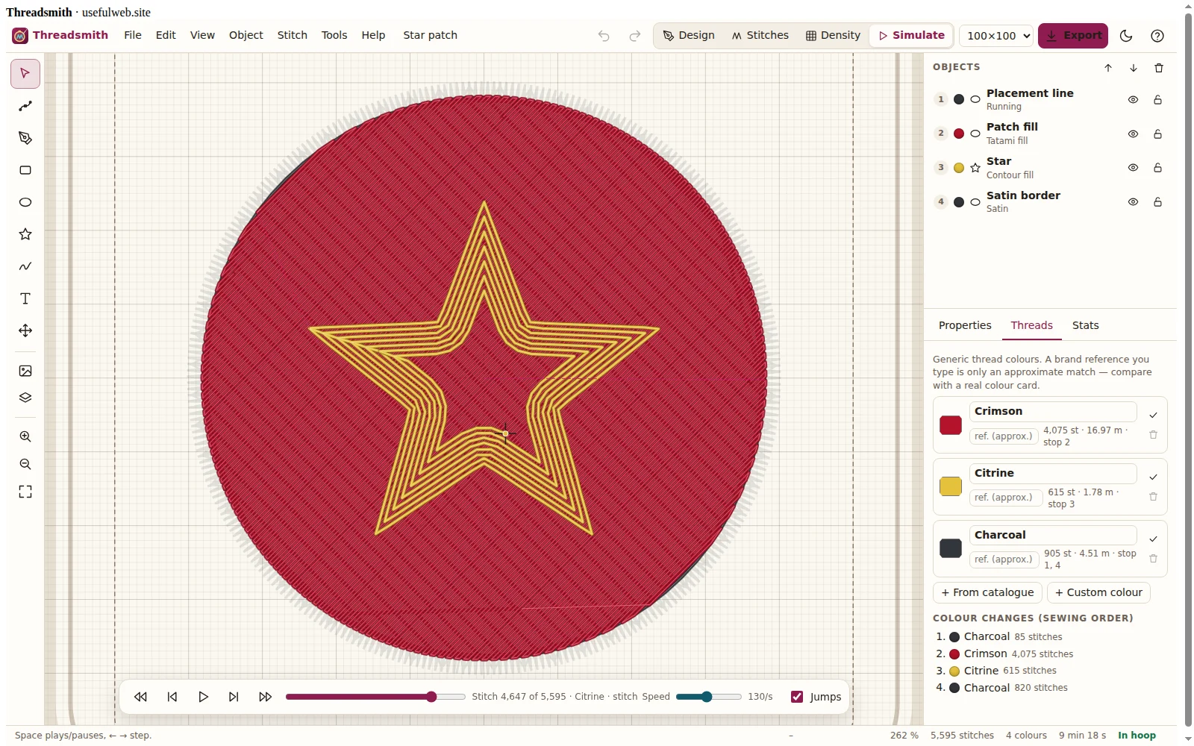This screenshot has height=746, width=1194.
Task: Add a Custom colour thread
Action: tap(1098, 592)
